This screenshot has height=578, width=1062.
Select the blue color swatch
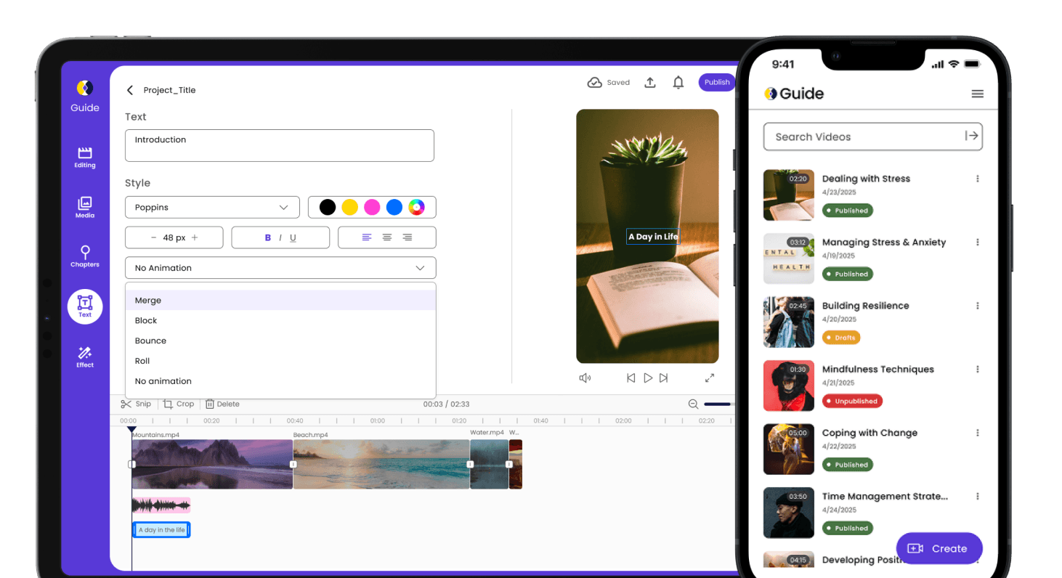pyautogui.click(x=394, y=208)
